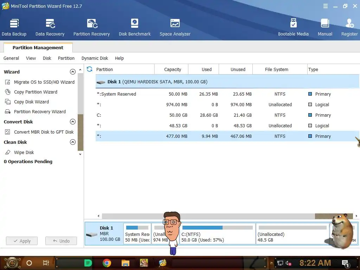Open Cortana circle on taskbar

(29, 263)
